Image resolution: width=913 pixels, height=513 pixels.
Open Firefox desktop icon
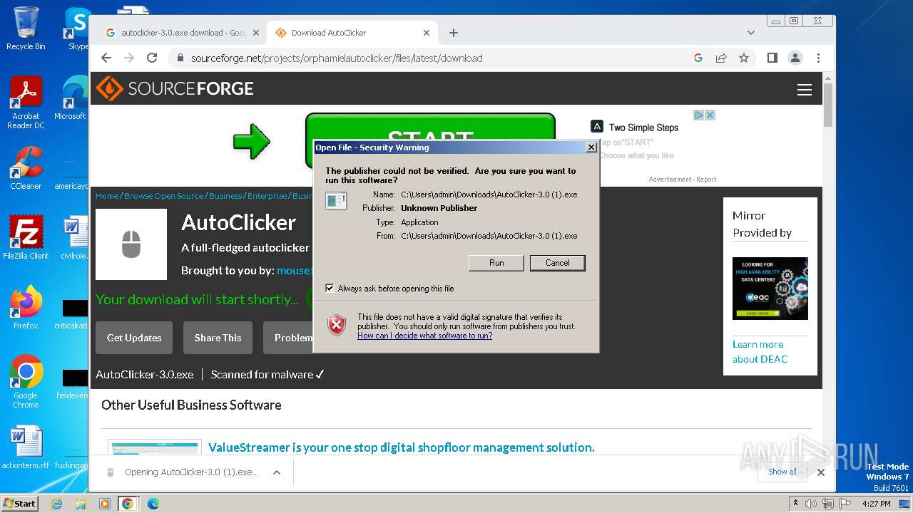tap(26, 307)
